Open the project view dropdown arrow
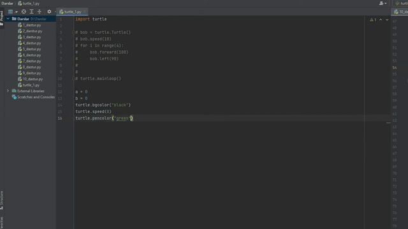Image resolution: width=408 pixels, height=229 pixels. tap(17, 12)
